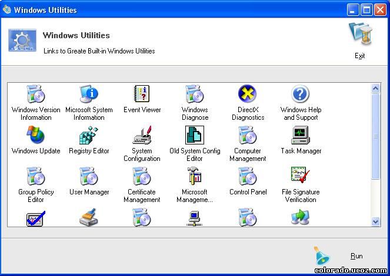Image resolution: width=390 pixels, height=276 pixels.
Task: Select the Event Viewer notebook icon
Action: pos(142,94)
